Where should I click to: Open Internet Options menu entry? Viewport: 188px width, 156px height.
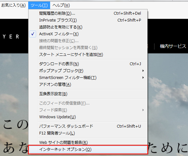click(65, 149)
